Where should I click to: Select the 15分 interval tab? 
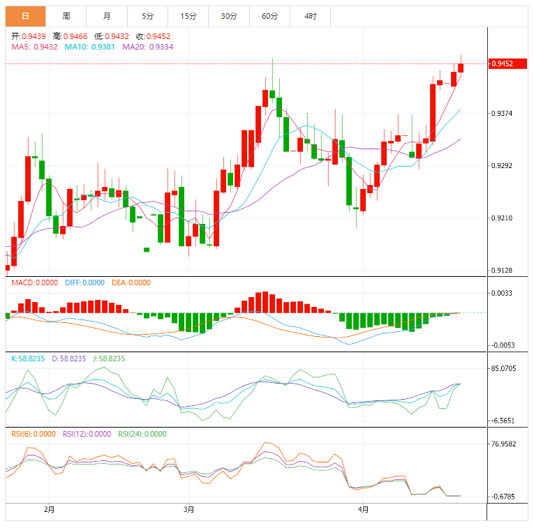point(188,16)
